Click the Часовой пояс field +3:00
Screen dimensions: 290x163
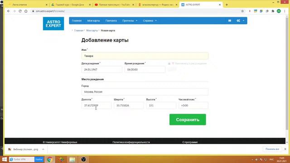coord(193,105)
